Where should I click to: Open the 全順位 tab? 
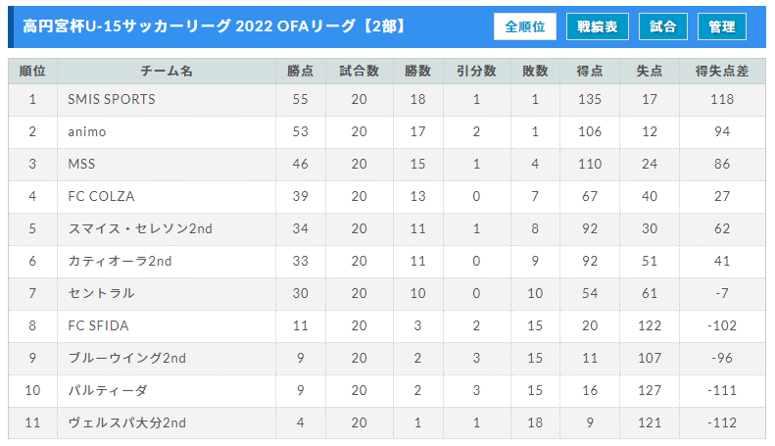coord(524,26)
